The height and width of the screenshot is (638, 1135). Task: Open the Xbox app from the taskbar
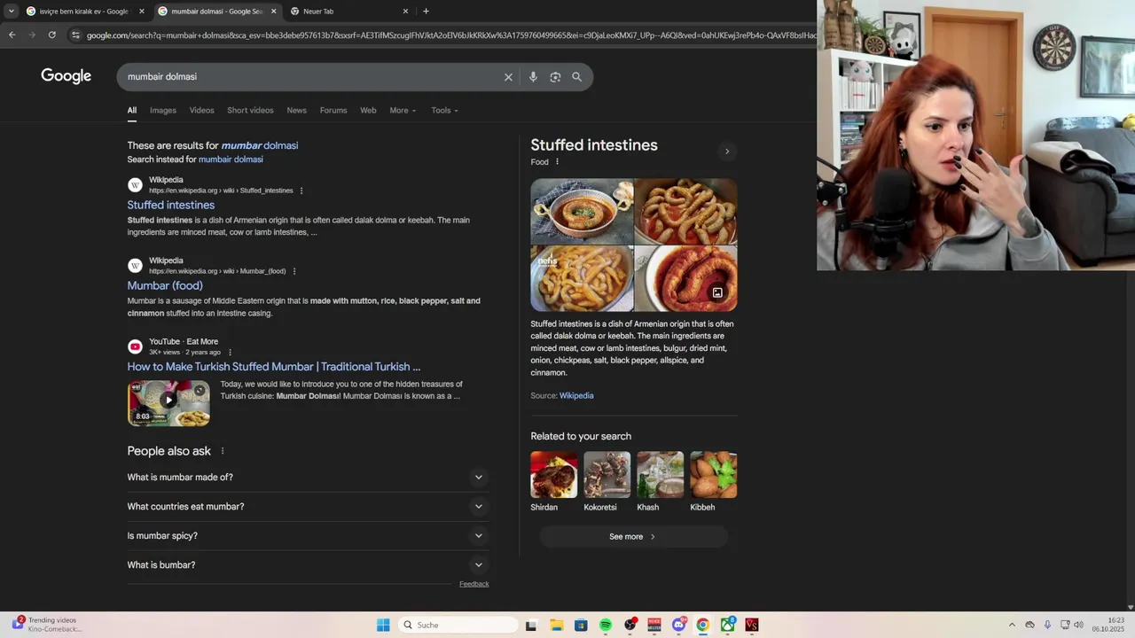727,625
